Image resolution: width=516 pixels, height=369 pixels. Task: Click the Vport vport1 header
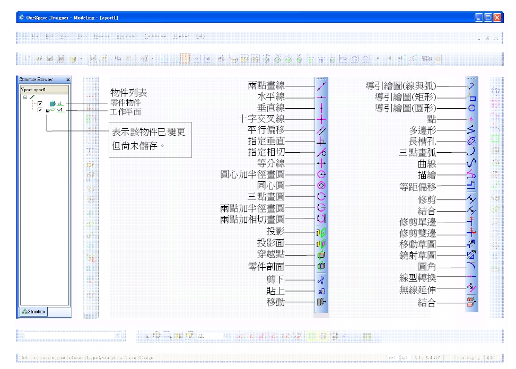45,90
